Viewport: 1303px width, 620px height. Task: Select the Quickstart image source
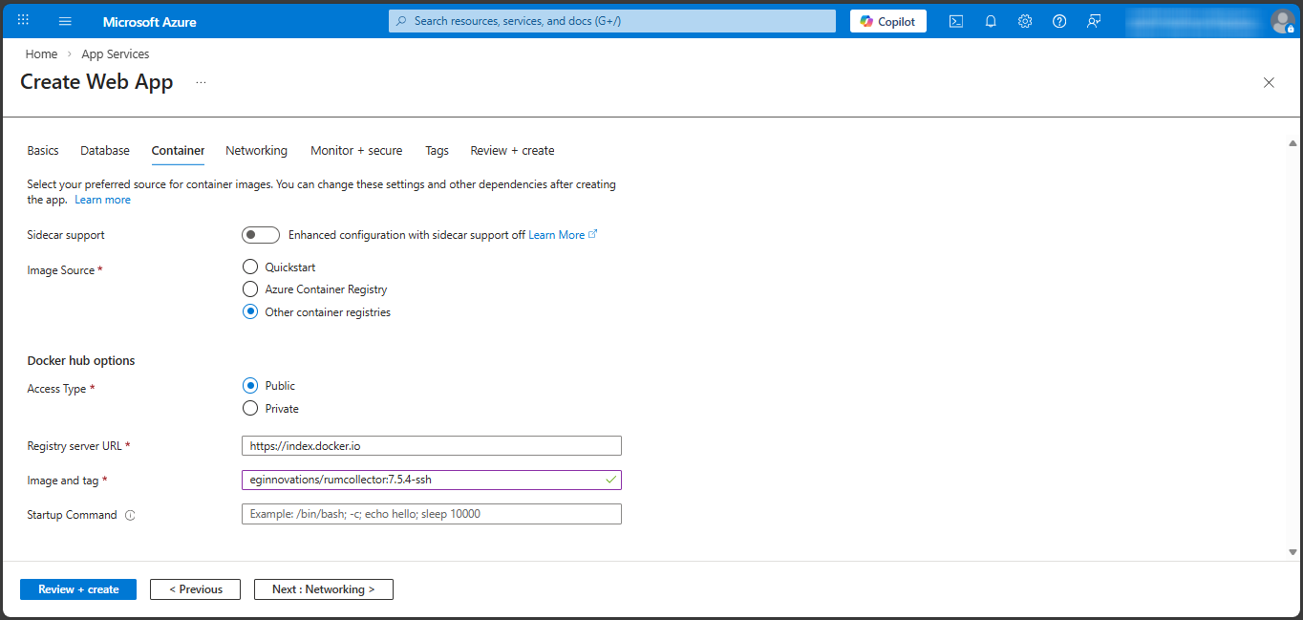tap(250, 267)
